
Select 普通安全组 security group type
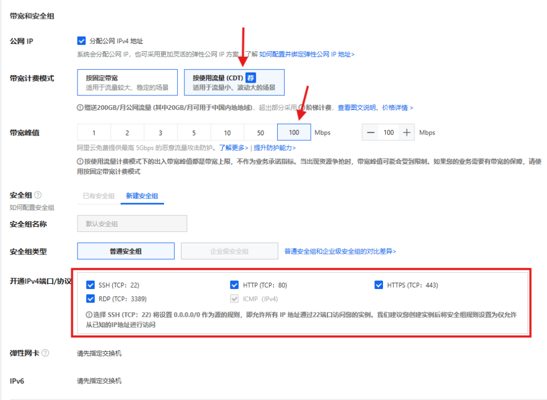(126, 251)
